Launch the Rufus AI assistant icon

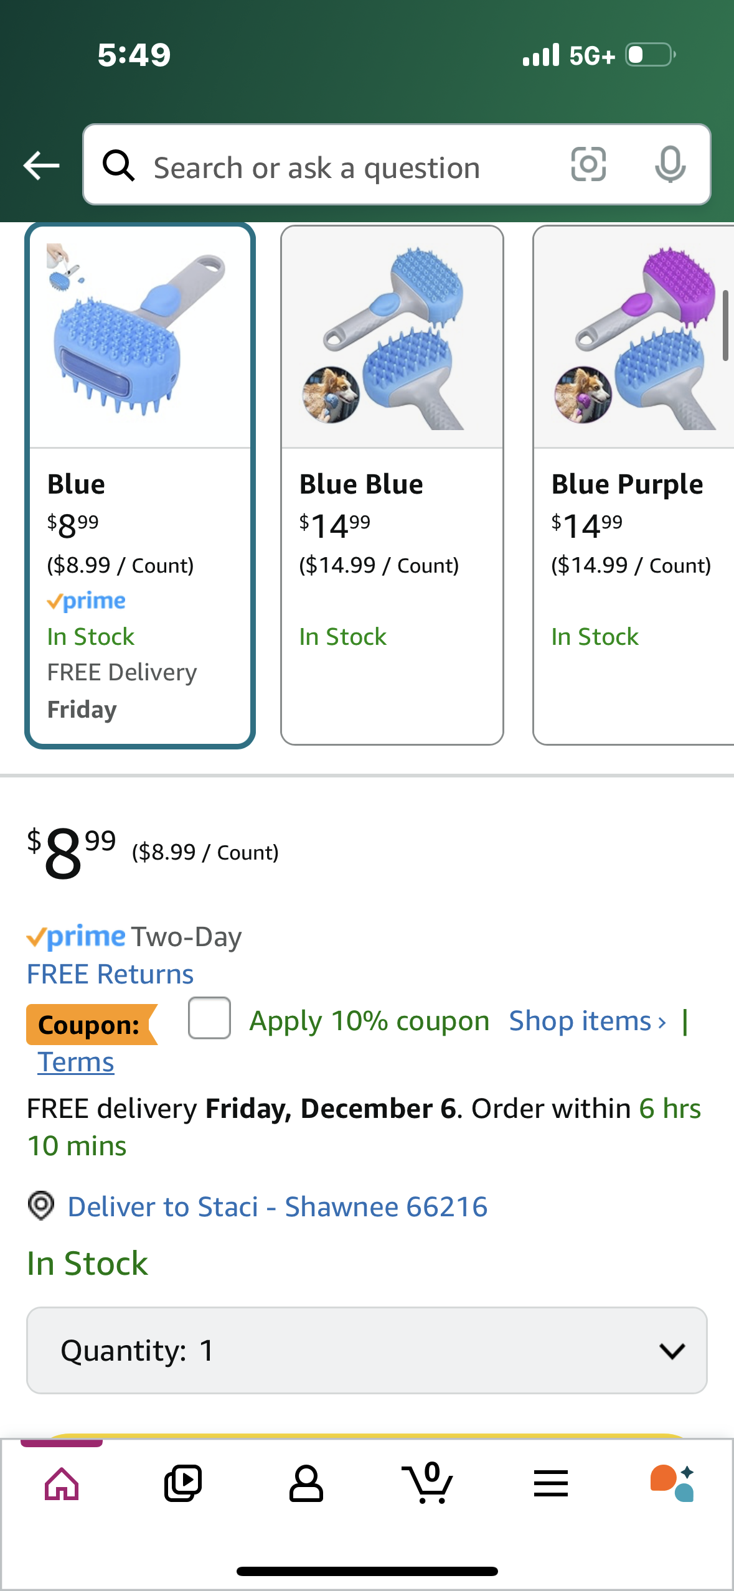point(672,1483)
